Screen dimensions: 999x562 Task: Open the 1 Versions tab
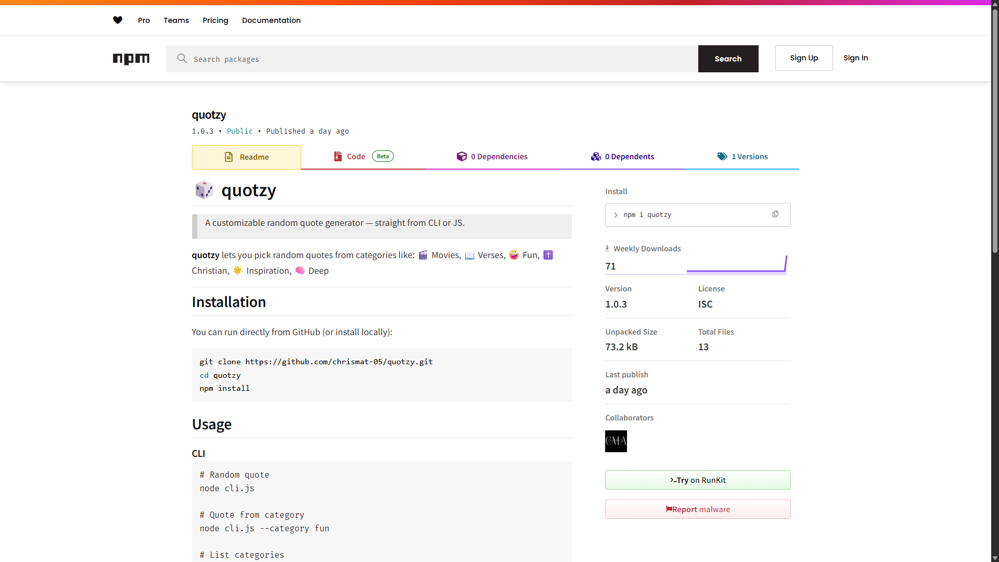click(x=742, y=157)
